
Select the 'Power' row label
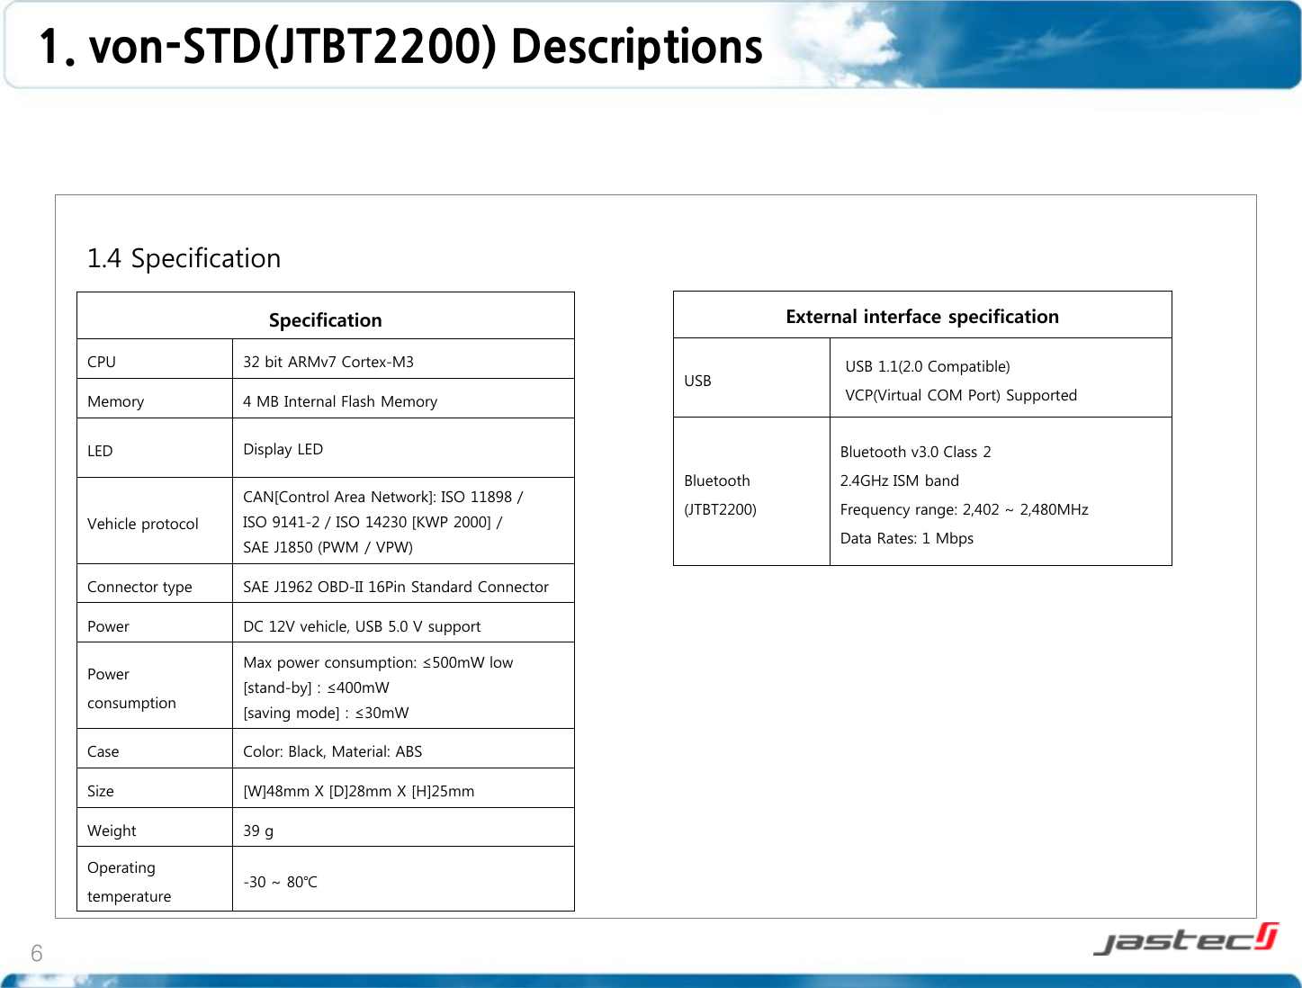click(108, 626)
